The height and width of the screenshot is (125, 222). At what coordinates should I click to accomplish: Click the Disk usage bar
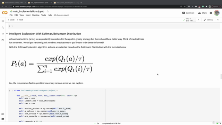193,21
